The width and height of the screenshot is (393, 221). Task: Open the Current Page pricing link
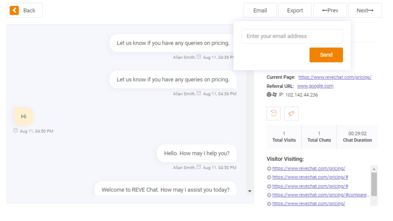pyautogui.click(x=334, y=77)
